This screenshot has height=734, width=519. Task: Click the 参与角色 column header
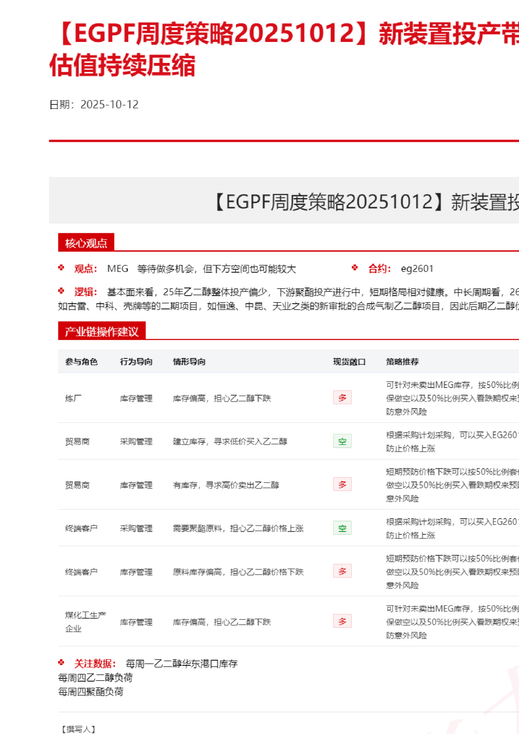(x=81, y=362)
